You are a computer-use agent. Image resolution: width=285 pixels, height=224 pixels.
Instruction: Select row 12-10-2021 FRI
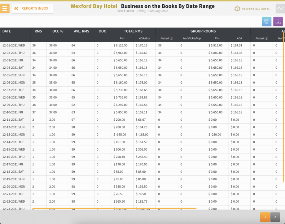coord(142,112)
